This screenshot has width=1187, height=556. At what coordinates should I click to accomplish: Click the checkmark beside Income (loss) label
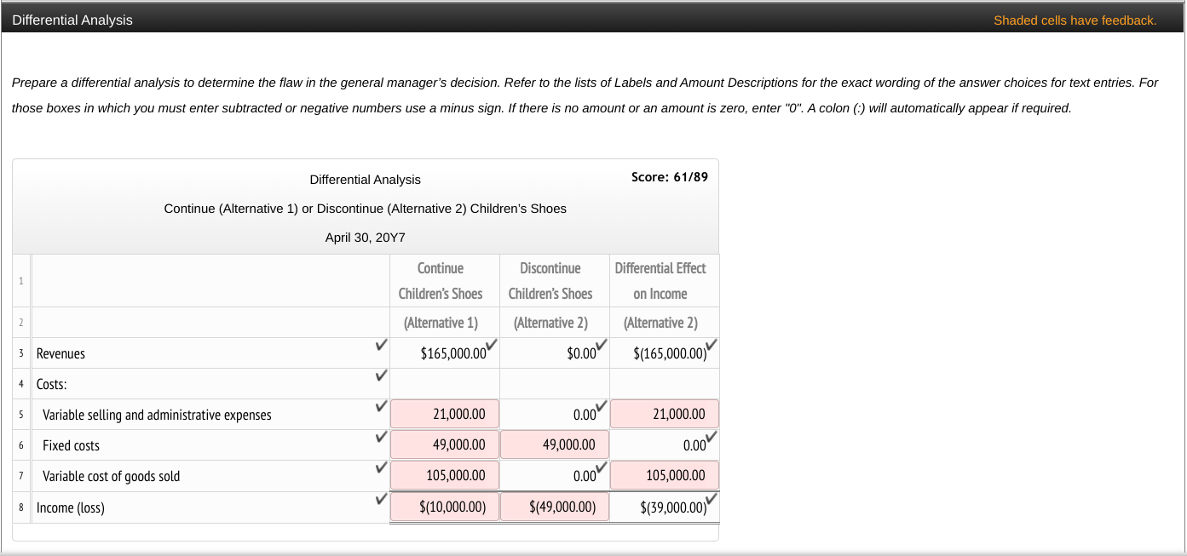pos(381,498)
